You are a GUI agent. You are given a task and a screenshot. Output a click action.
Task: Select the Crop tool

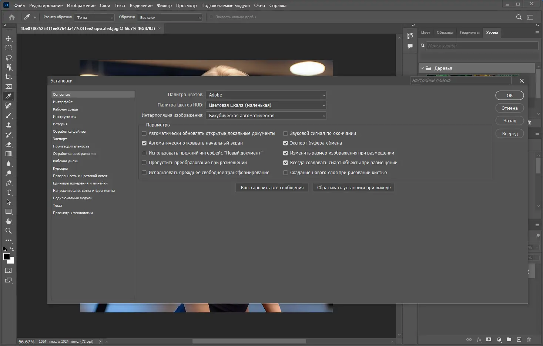tap(9, 77)
